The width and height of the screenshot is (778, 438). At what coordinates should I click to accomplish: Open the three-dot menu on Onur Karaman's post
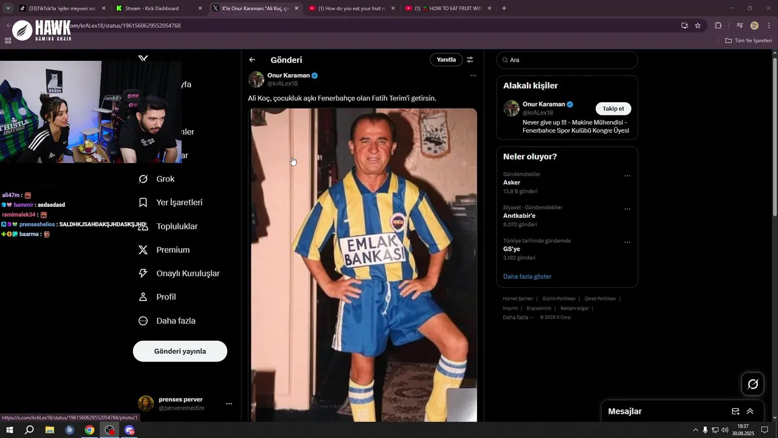473,76
